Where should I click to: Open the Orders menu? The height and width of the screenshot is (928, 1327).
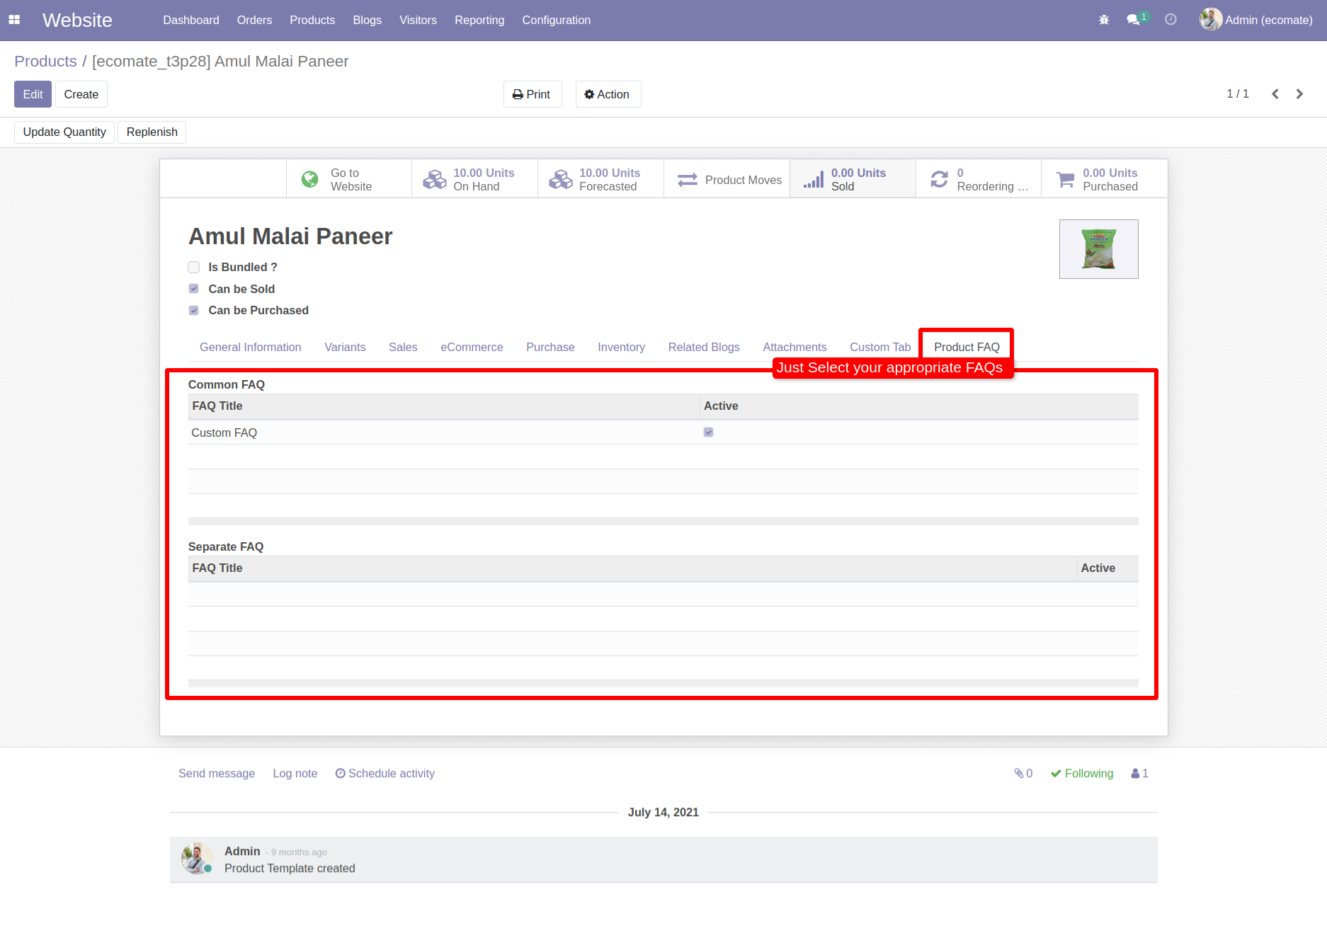(x=254, y=20)
